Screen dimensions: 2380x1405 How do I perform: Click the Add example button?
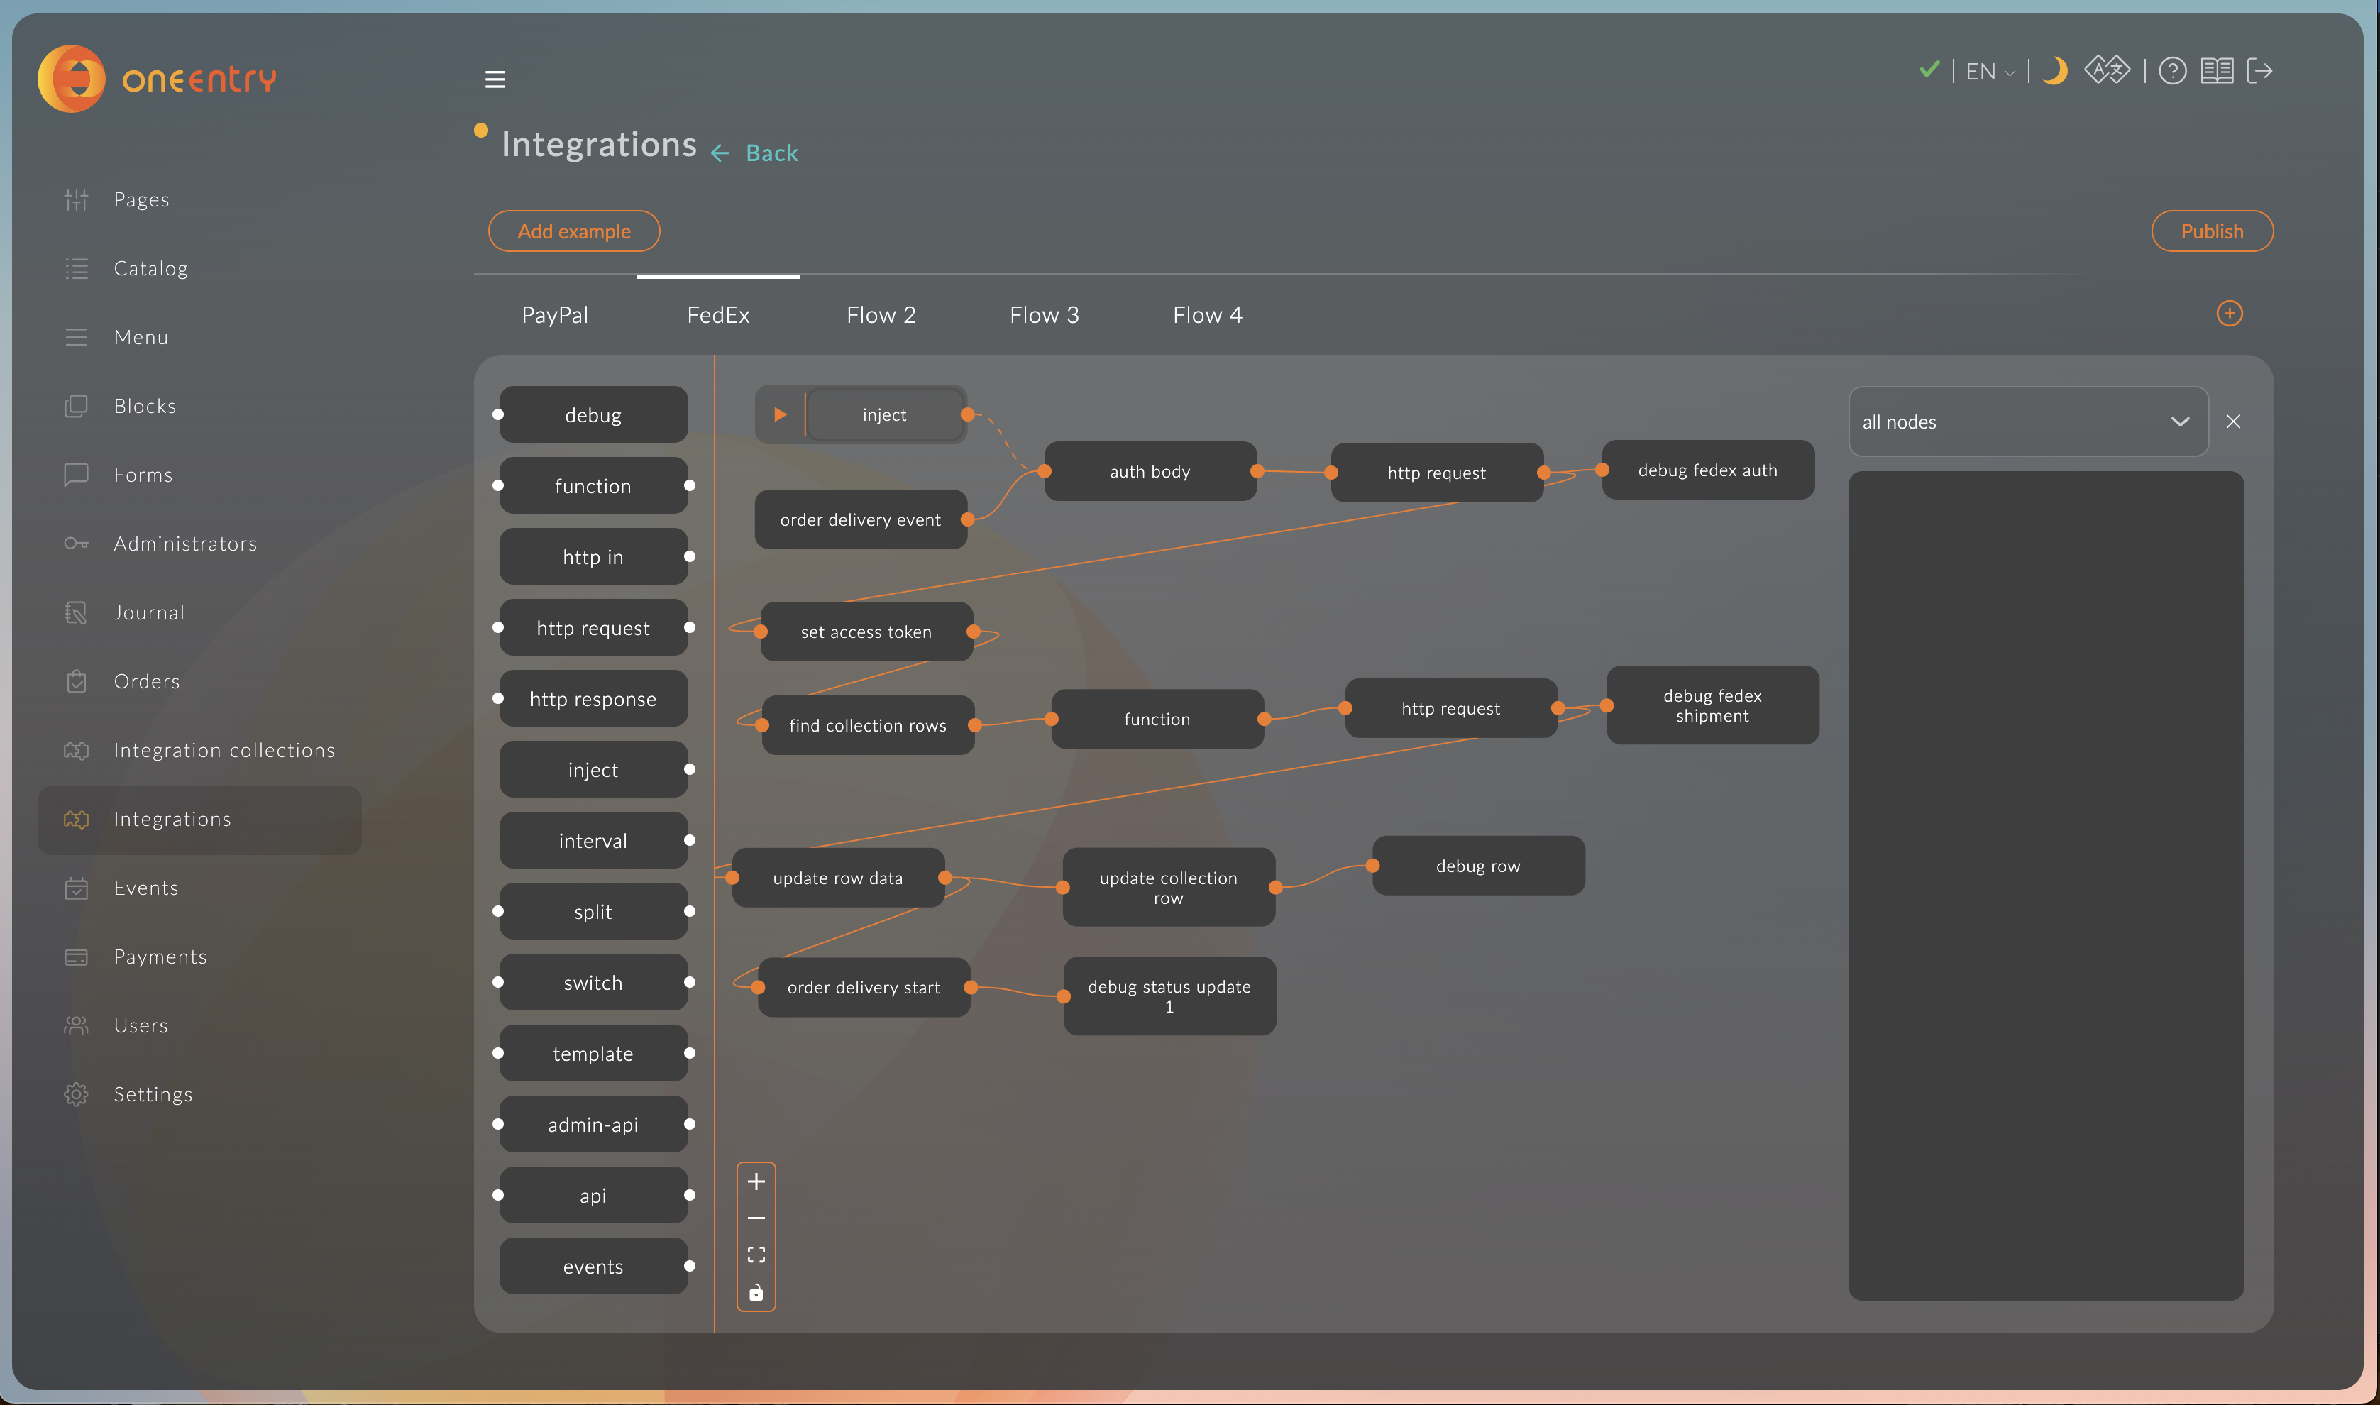tap(573, 232)
